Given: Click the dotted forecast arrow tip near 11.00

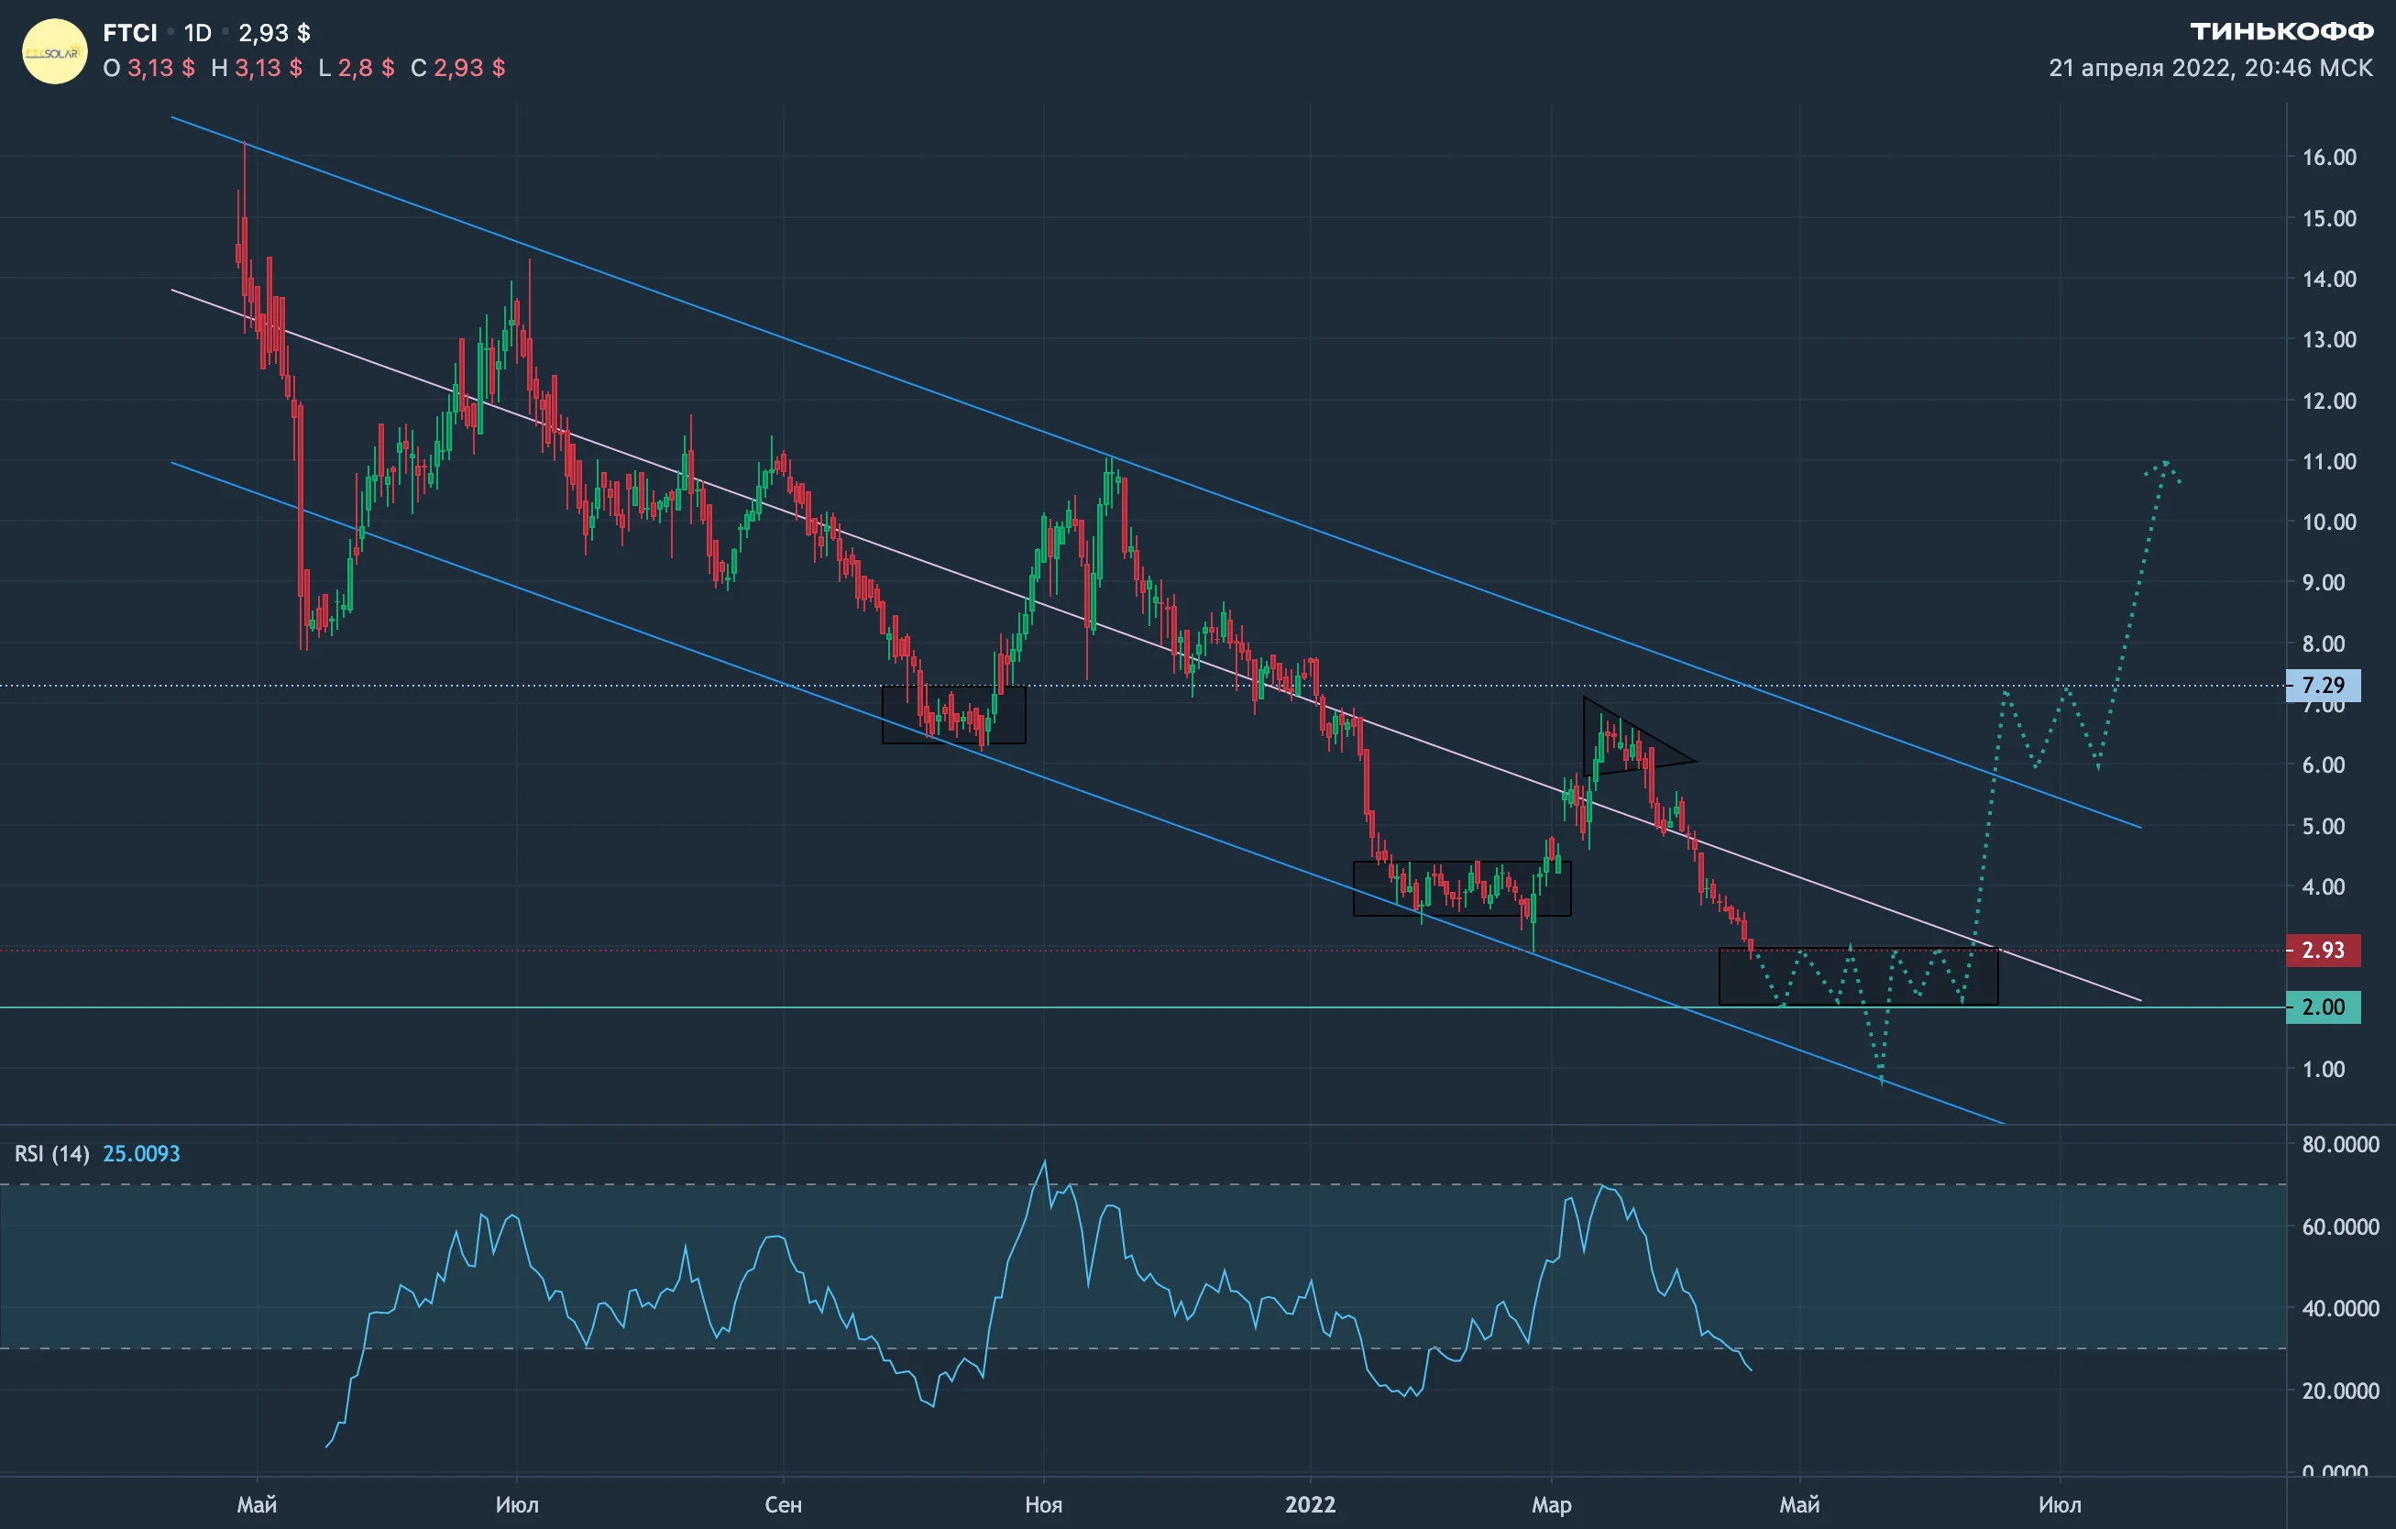Looking at the screenshot, I should 2164,464.
